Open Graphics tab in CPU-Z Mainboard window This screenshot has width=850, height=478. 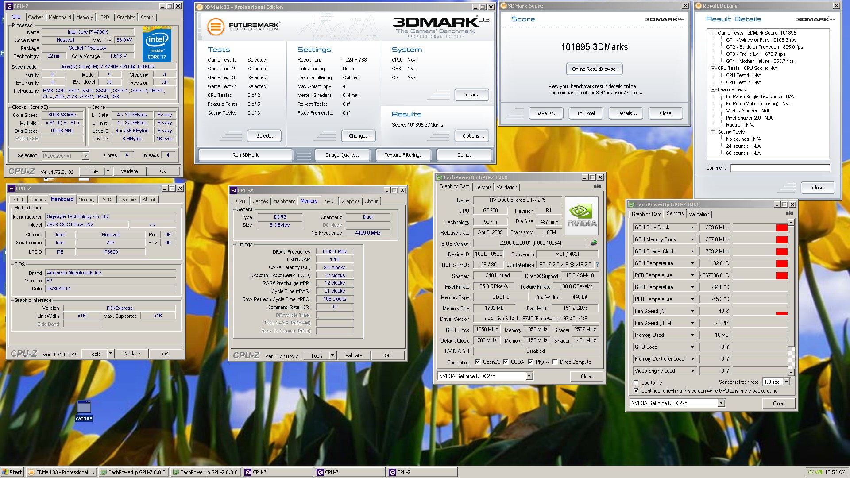coord(128,200)
